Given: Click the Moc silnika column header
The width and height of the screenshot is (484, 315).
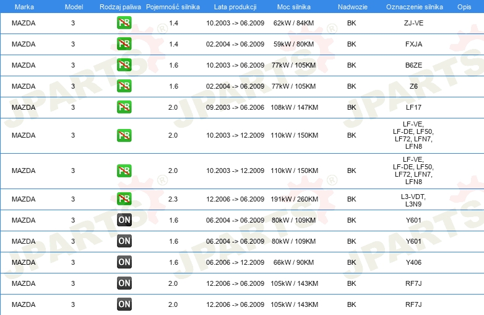Looking at the screenshot, I should (x=294, y=7).
